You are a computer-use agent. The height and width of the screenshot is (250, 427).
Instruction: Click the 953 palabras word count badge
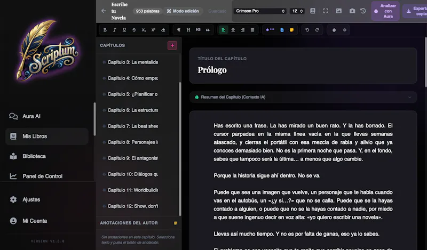coord(148,11)
